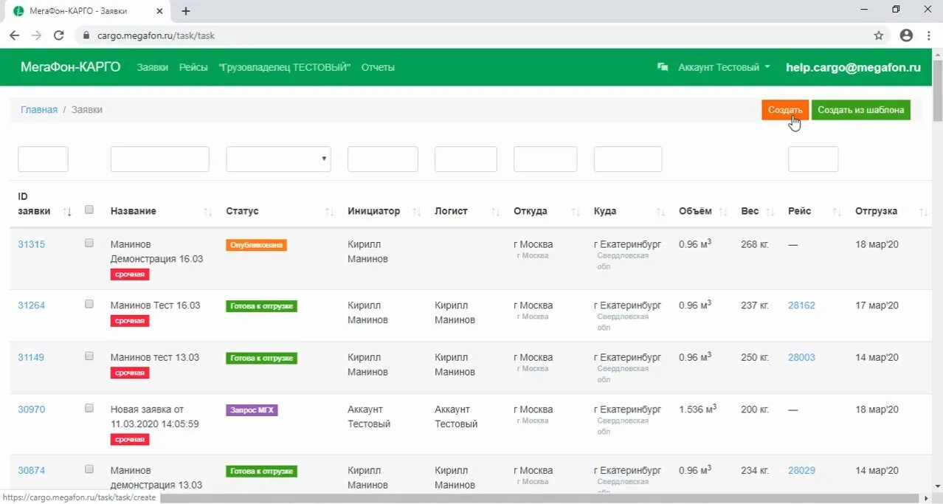Viewport: 943px width, 504px height.
Task: Open Chrome profile avatar icon
Action: pos(906,35)
